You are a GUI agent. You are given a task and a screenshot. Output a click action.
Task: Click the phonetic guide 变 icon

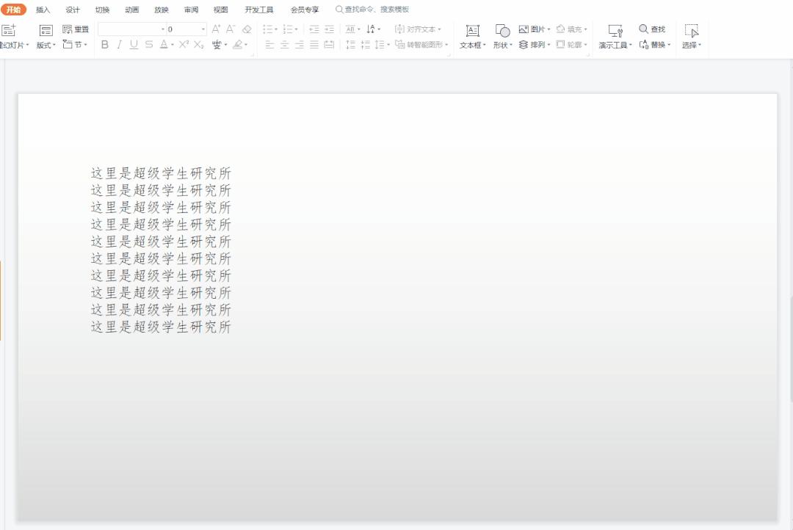coord(217,45)
